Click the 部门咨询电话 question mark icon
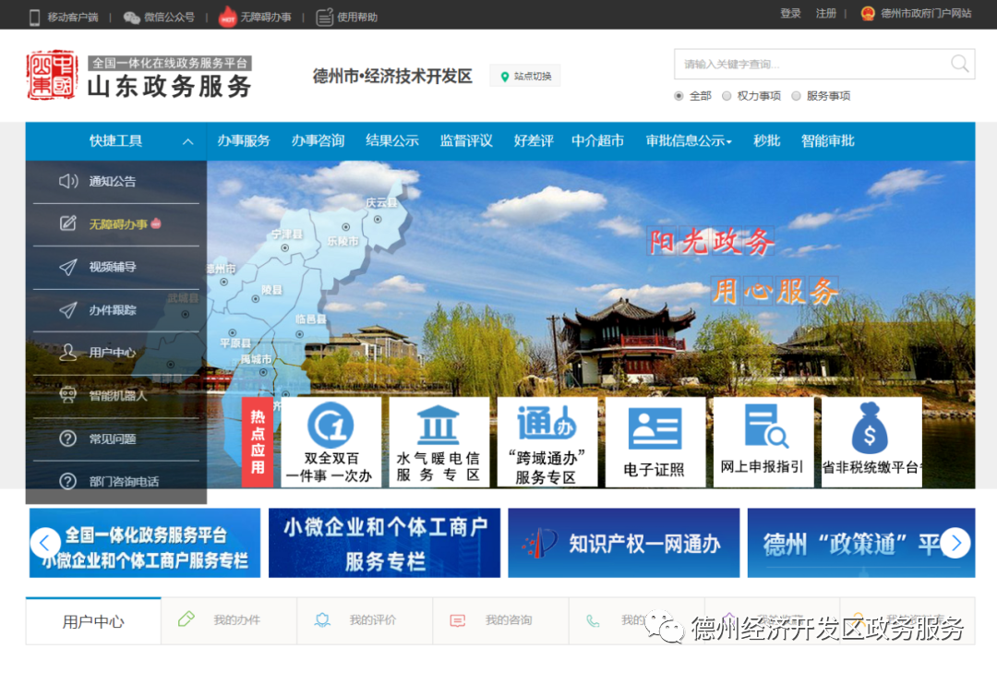997x673 pixels. (x=68, y=482)
